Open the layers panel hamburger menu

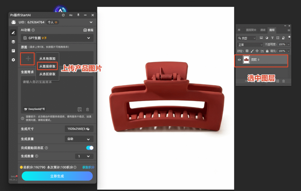289,30
